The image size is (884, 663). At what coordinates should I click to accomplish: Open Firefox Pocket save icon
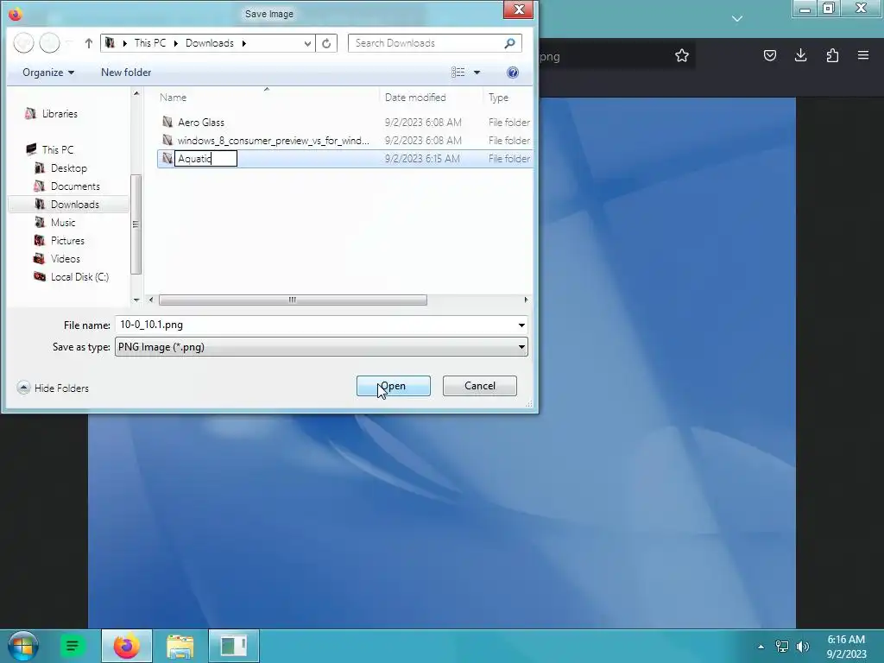769,55
